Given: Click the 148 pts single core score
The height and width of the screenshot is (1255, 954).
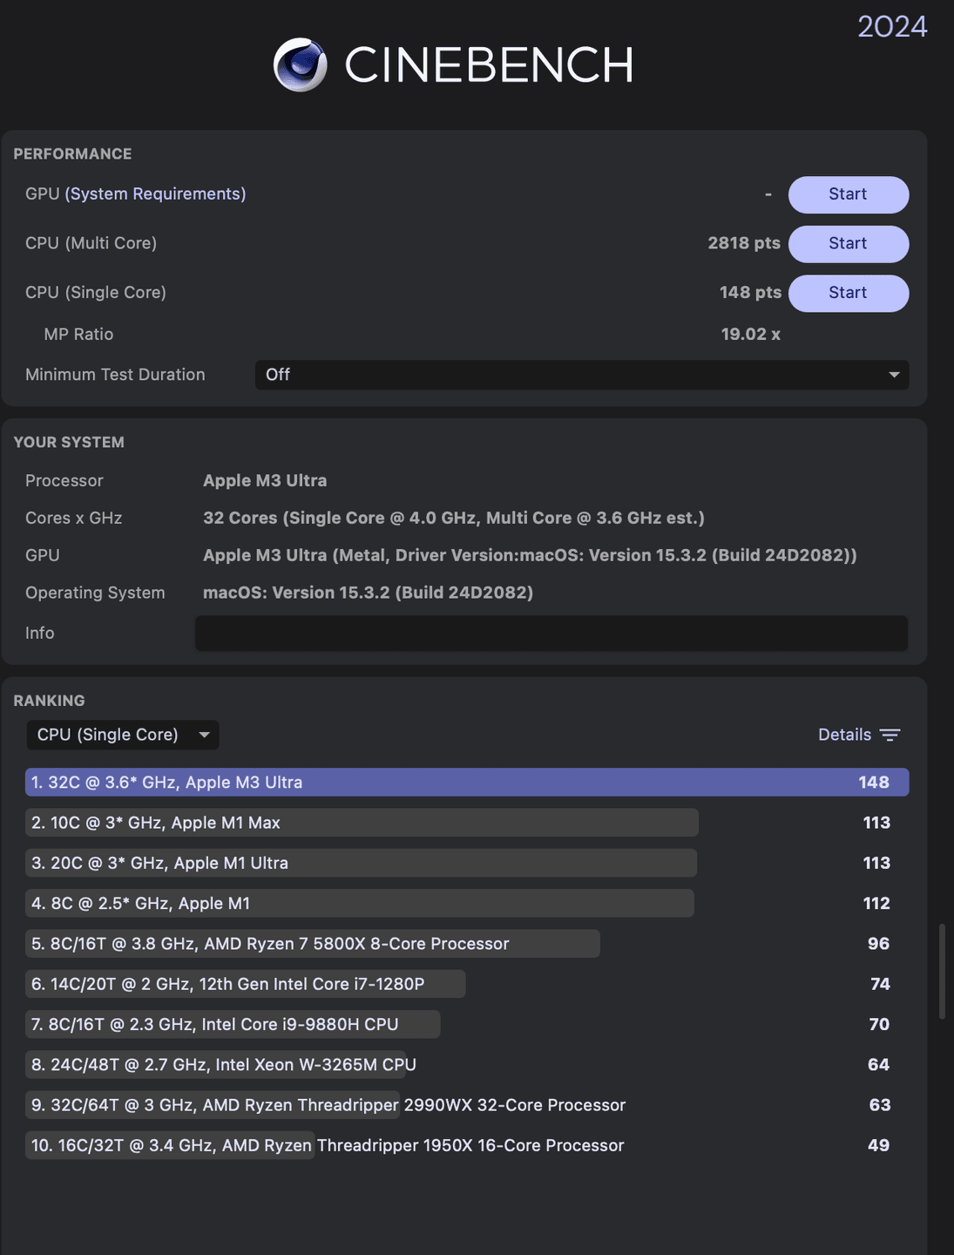Looking at the screenshot, I should click(x=750, y=293).
